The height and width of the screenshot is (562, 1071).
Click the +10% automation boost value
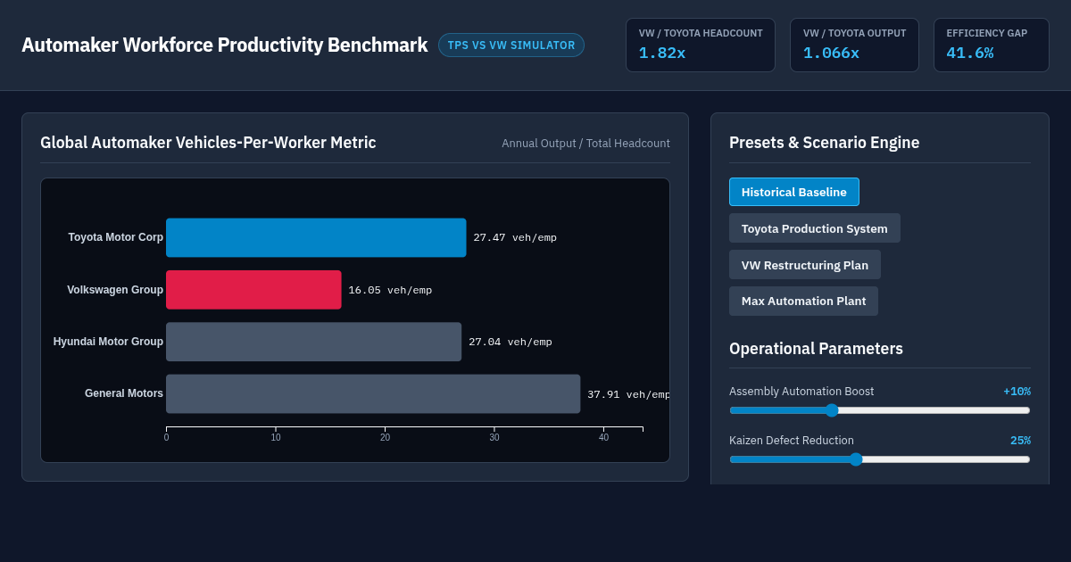(1017, 392)
